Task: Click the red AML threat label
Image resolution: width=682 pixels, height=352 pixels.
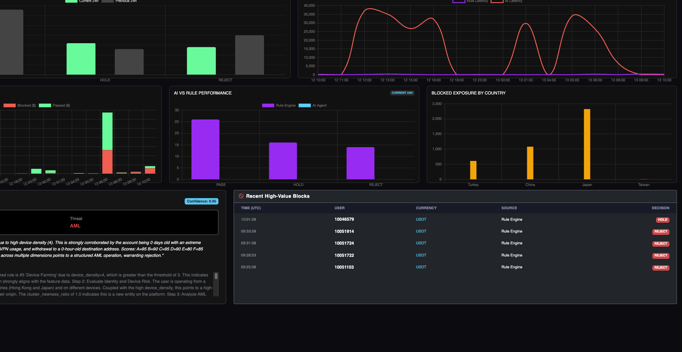Action: (75, 226)
